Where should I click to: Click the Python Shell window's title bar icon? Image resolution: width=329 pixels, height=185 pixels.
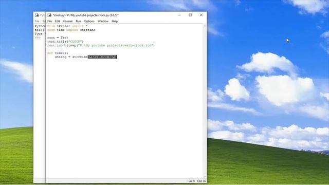37,15
